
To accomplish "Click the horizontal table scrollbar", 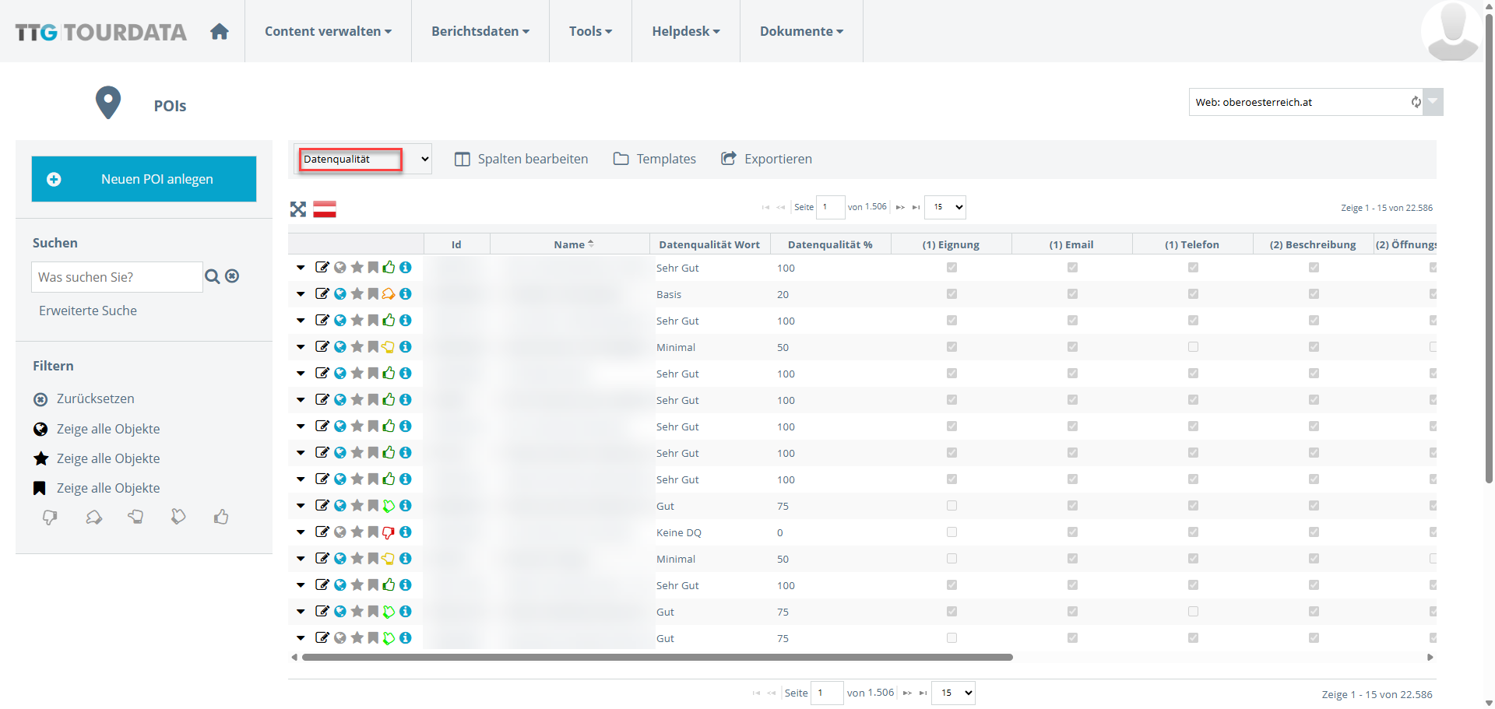I will point(657,658).
